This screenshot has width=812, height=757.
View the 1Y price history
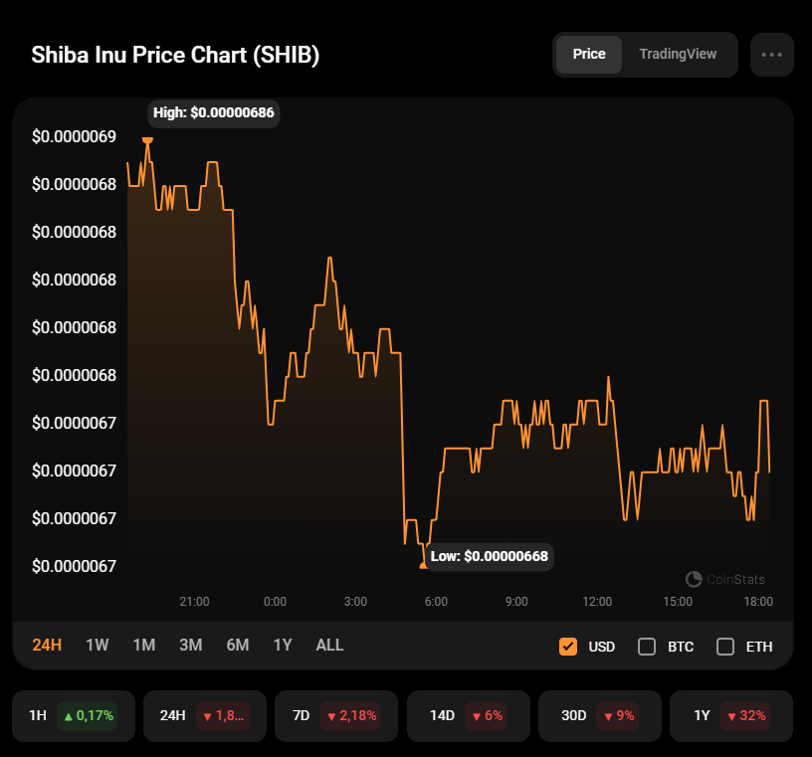(283, 645)
